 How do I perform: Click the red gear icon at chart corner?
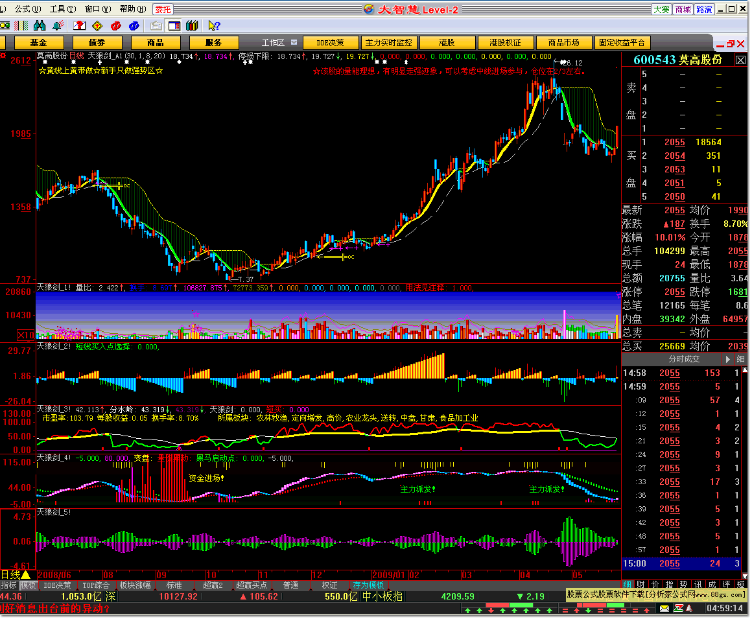click(x=3, y=55)
